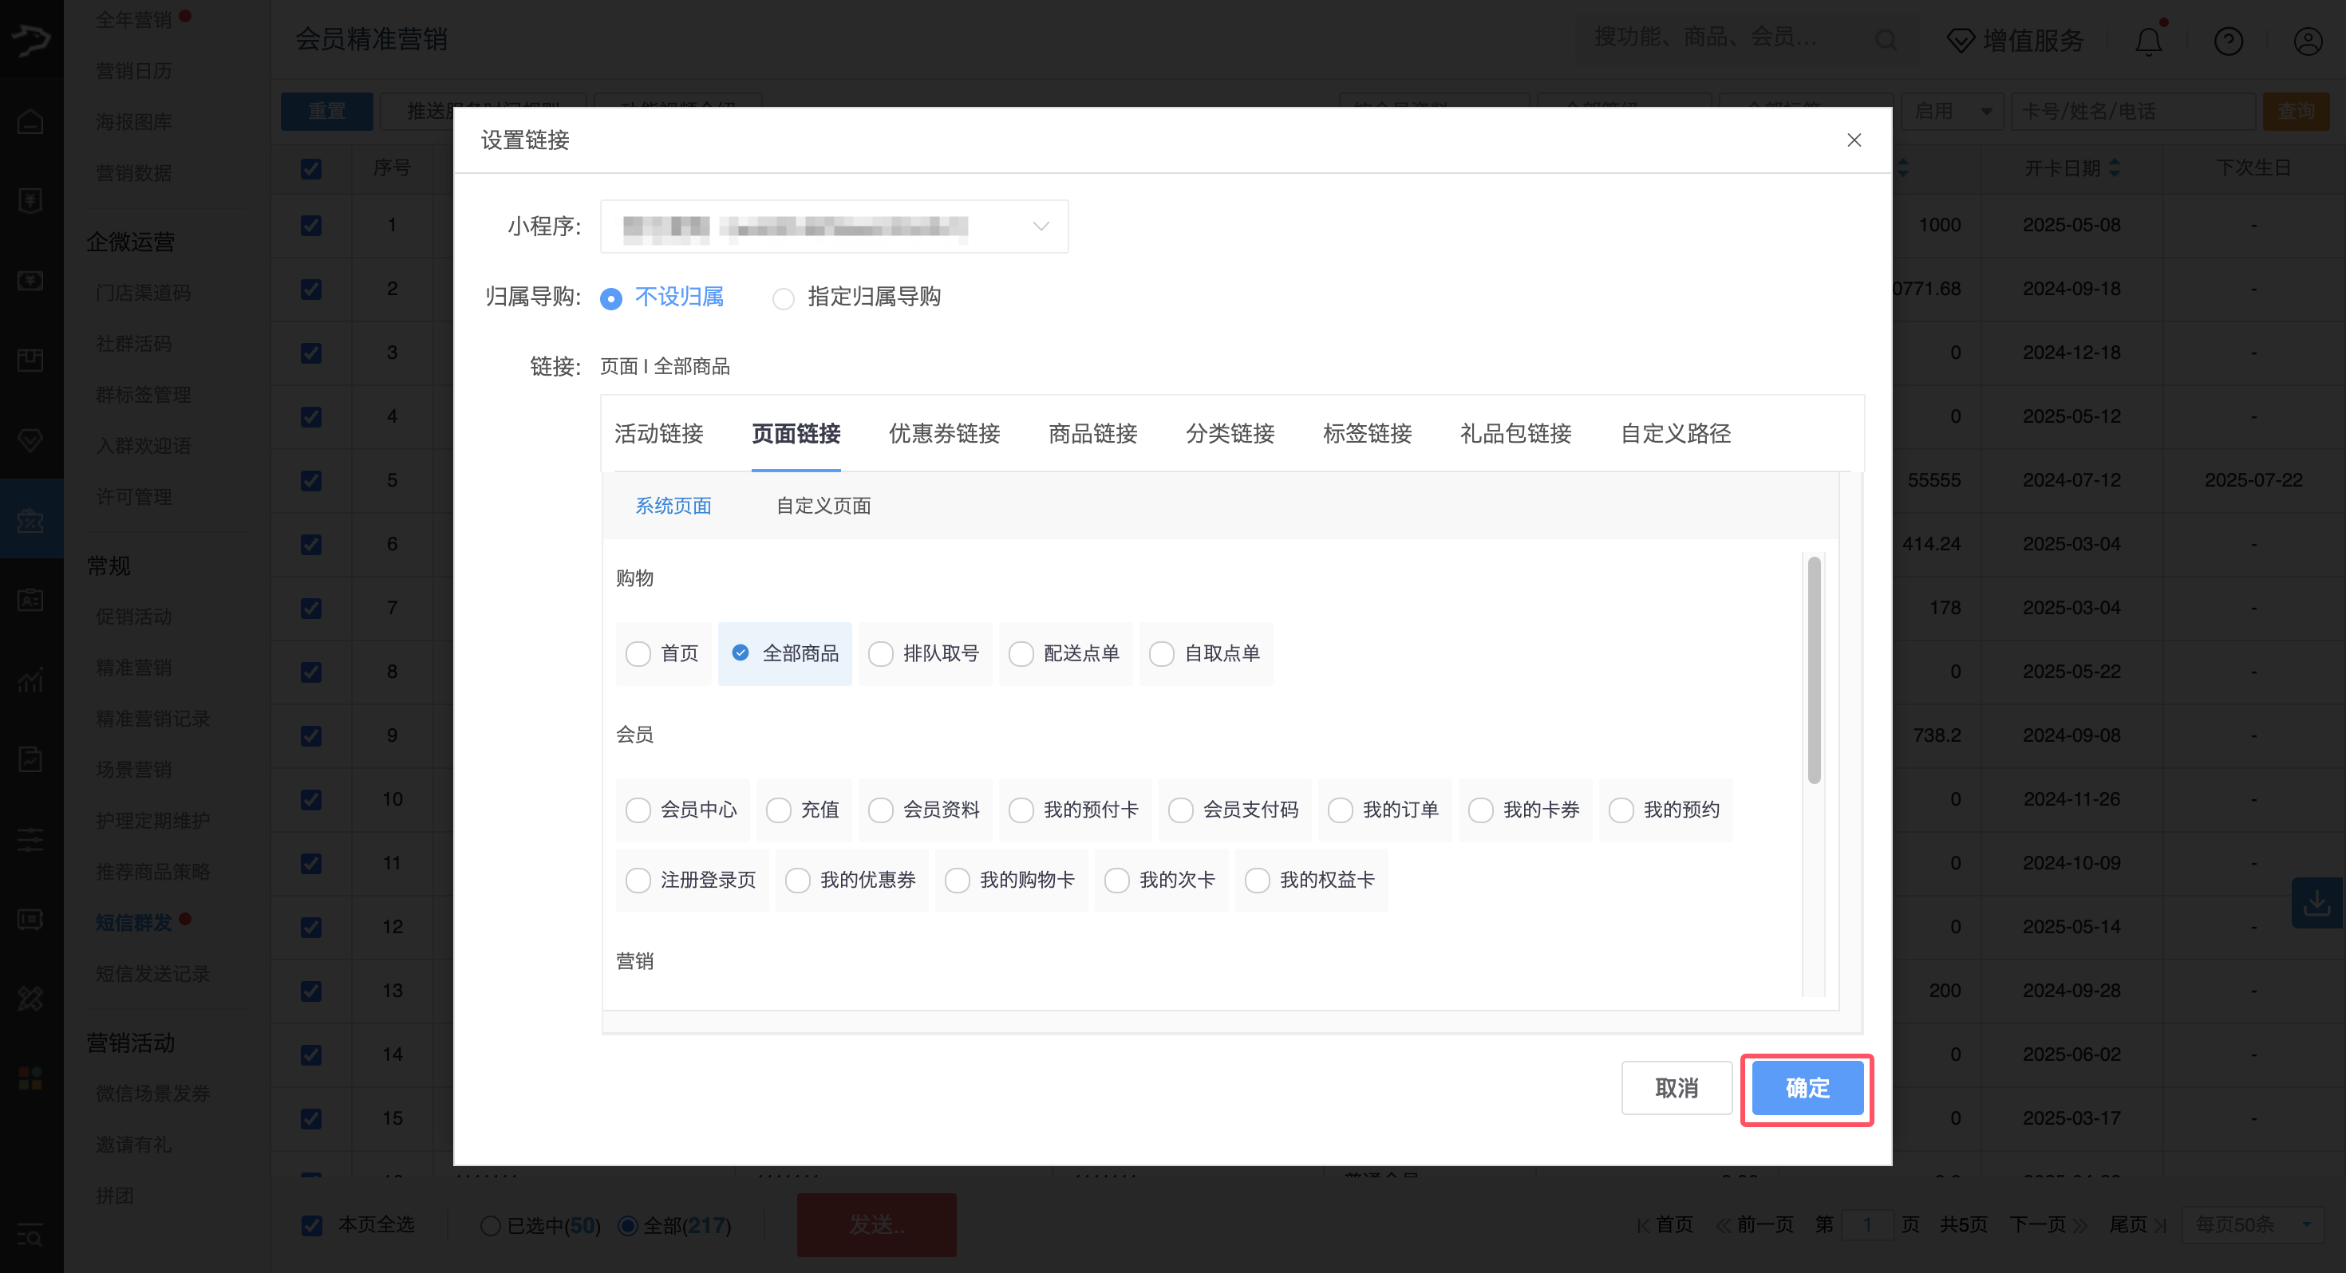The height and width of the screenshot is (1273, 2346).
Task: Click the 卡号/姓名/电话 search field
Action: 2133,111
